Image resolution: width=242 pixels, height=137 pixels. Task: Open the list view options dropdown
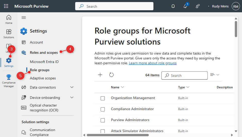[215, 75]
